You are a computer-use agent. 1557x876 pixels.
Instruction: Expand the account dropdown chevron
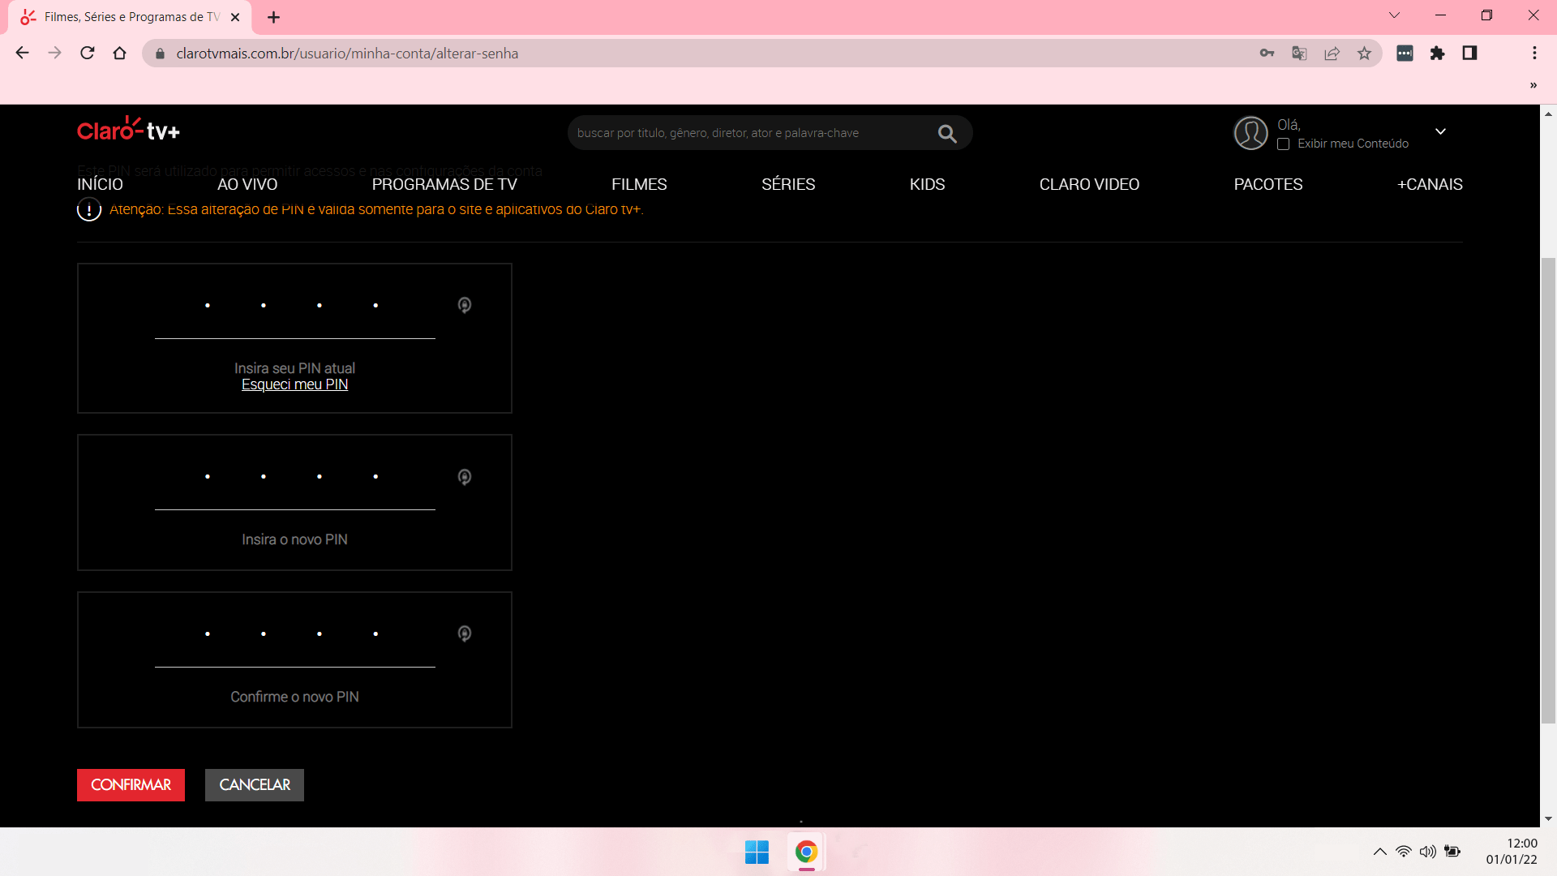coord(1441,131)
